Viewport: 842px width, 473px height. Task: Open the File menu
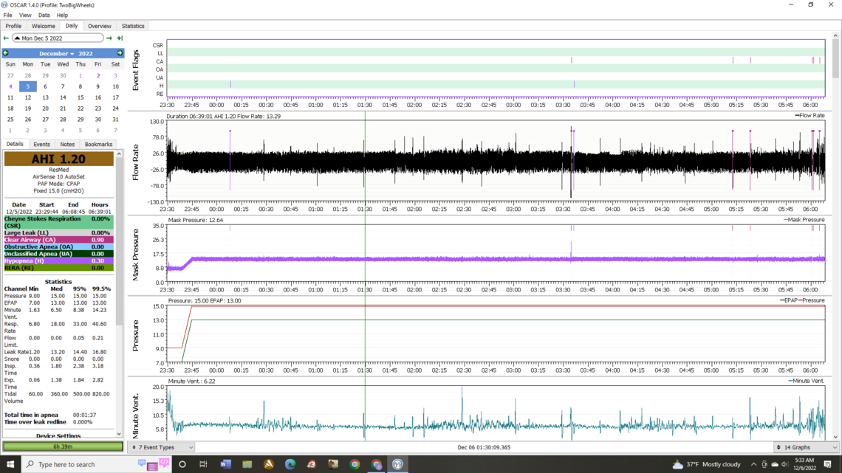coord(7,15)
